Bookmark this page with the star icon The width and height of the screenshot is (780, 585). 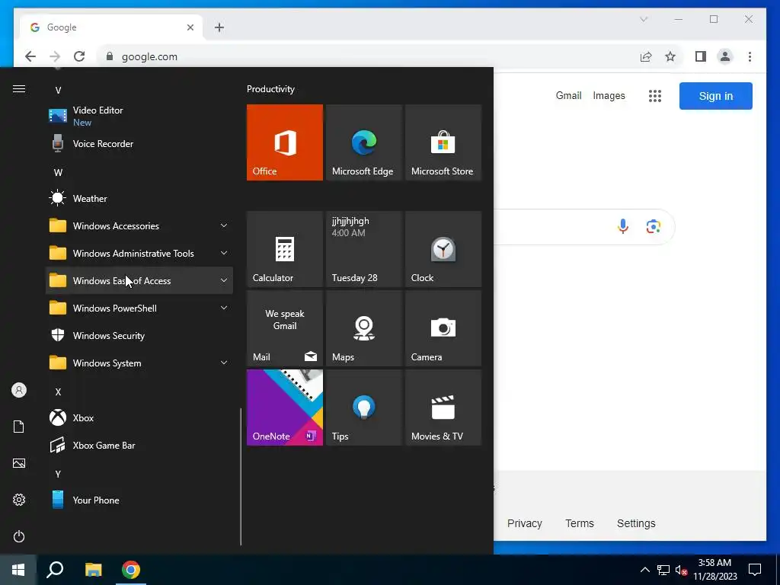[670, 56]
